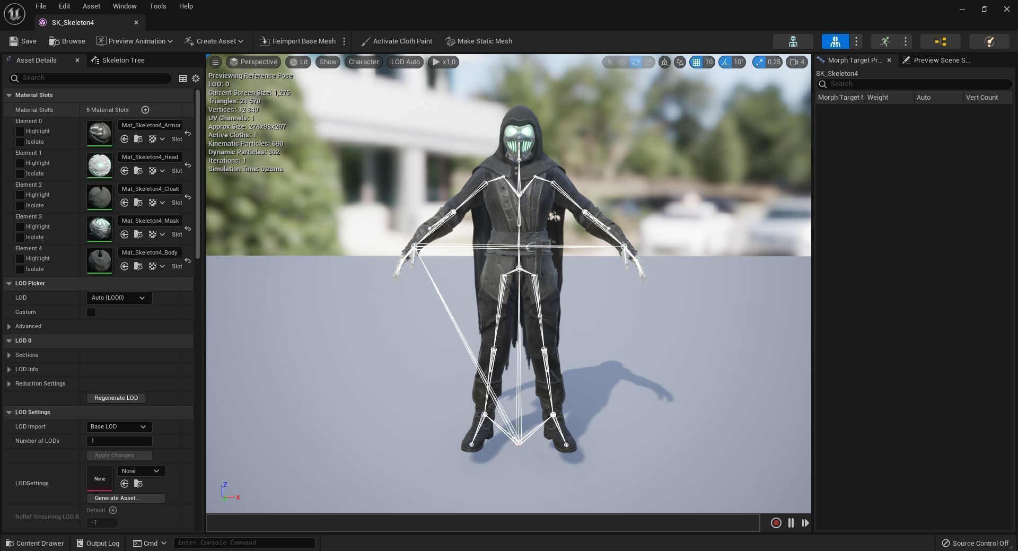The image size is (1018, 551).
Task: Open the Create Asset dropdown
Action: 214,41
